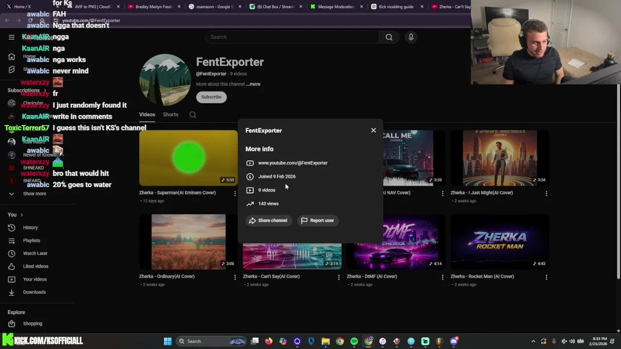Open options for I Just Might AI Cover

(546, 193)
